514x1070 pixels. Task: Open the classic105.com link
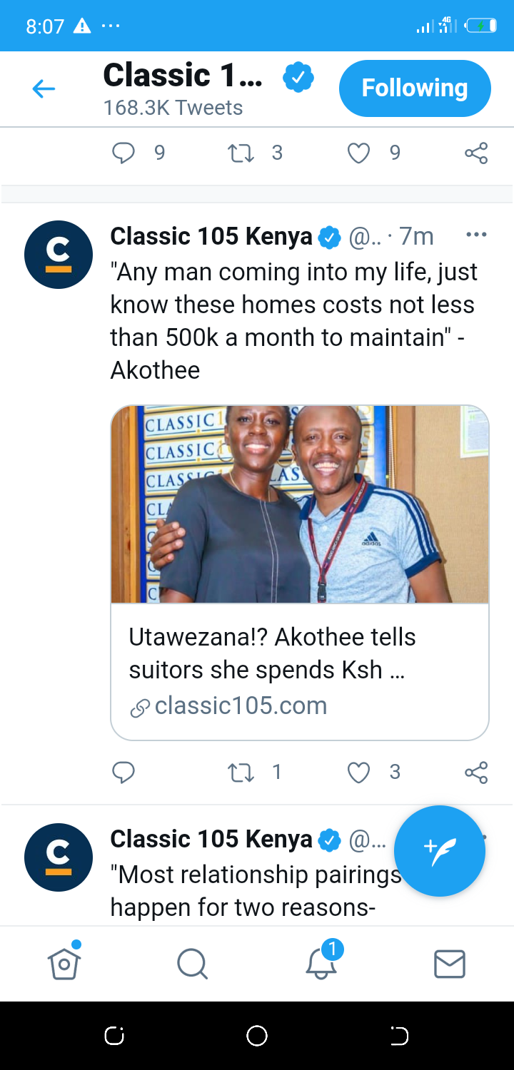[x=241, y=705]
